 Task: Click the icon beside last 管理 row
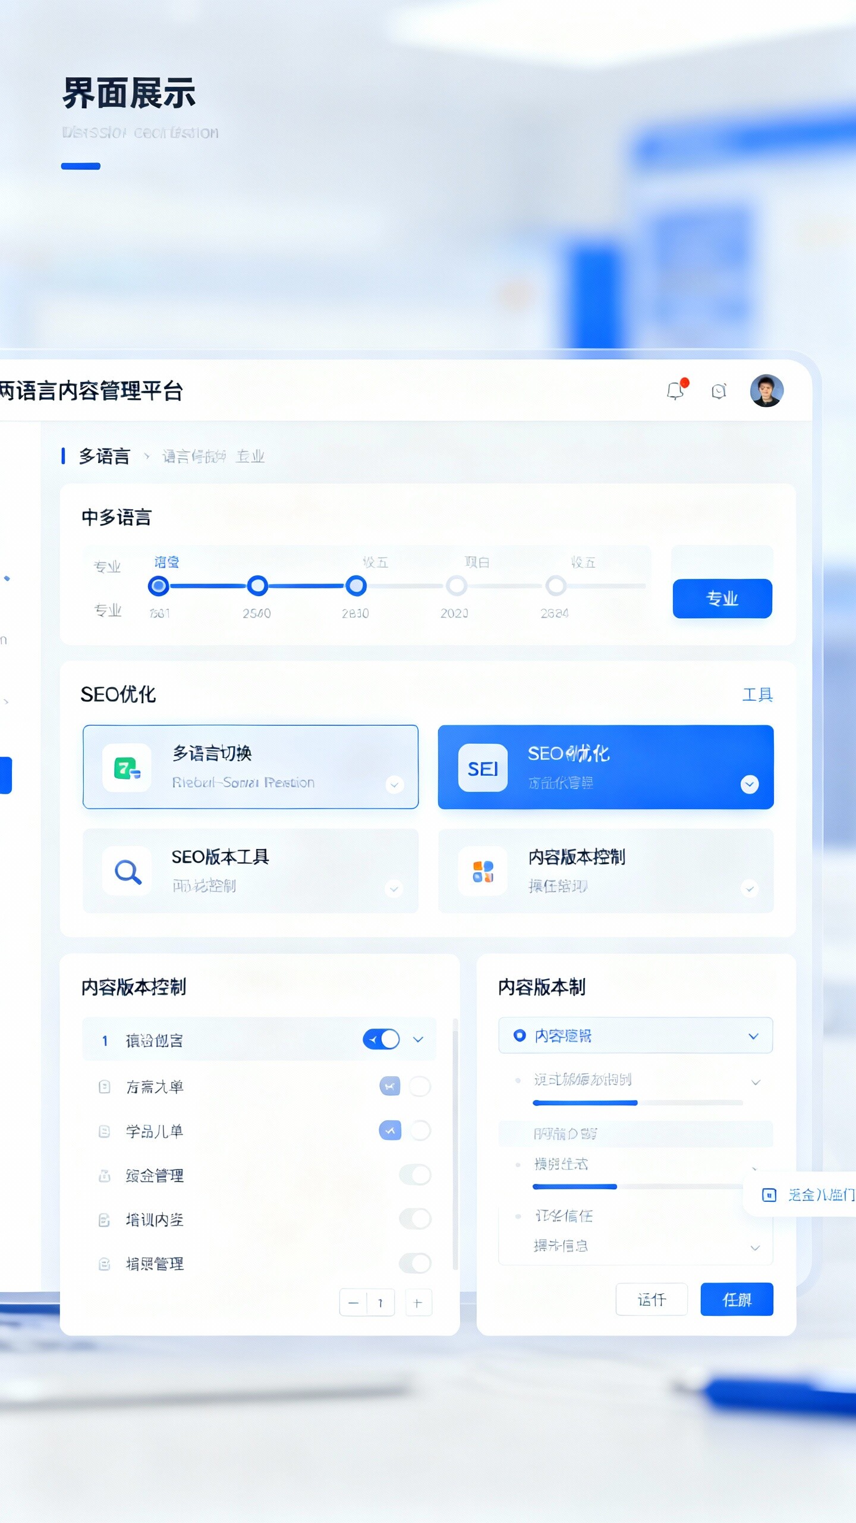click(x=104, y=1264)
